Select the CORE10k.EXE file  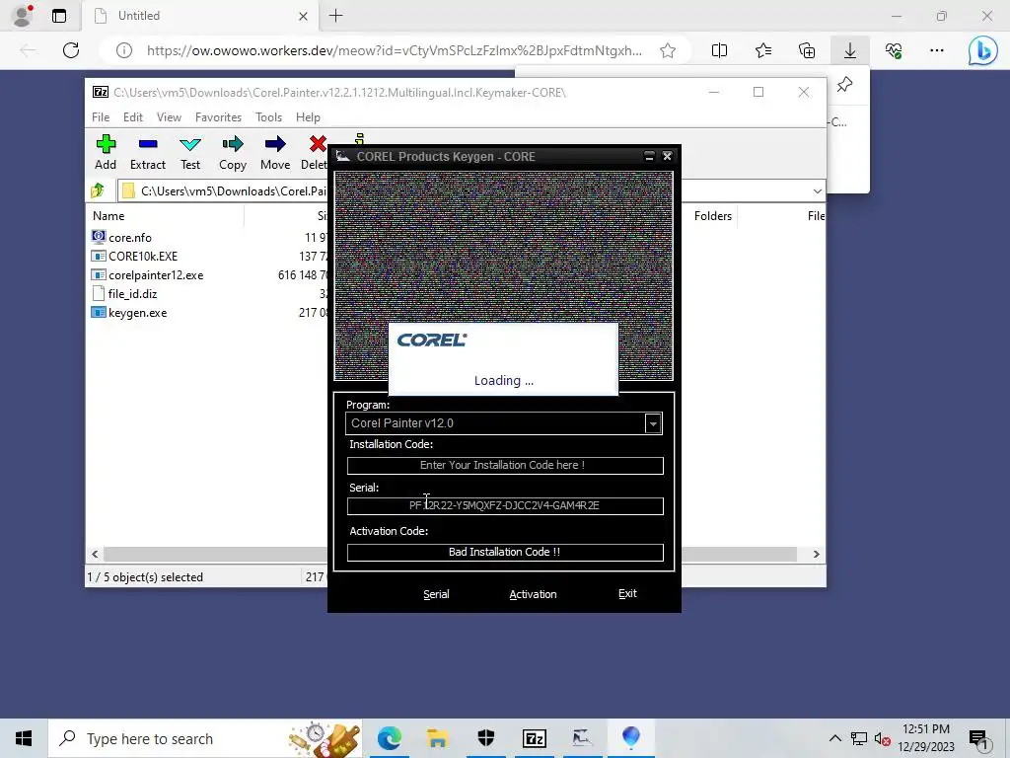point(142,257)
